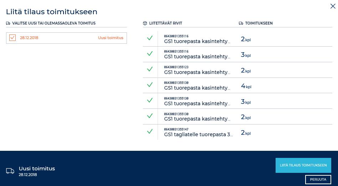Click the Peruuta button
338x186 pixels.
[x=318, y=179]
